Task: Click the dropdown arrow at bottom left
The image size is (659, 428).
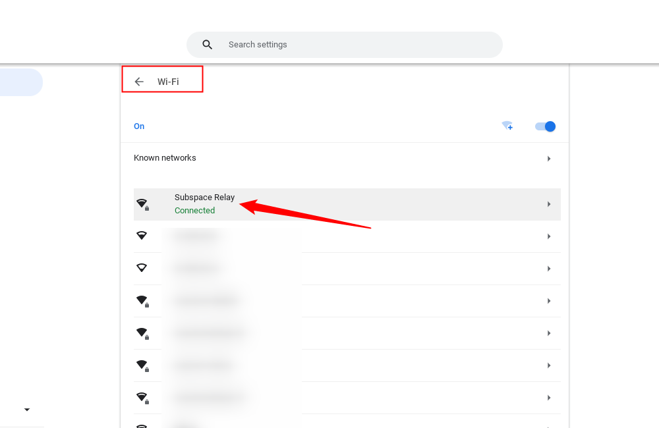Action: coord(26,409)
